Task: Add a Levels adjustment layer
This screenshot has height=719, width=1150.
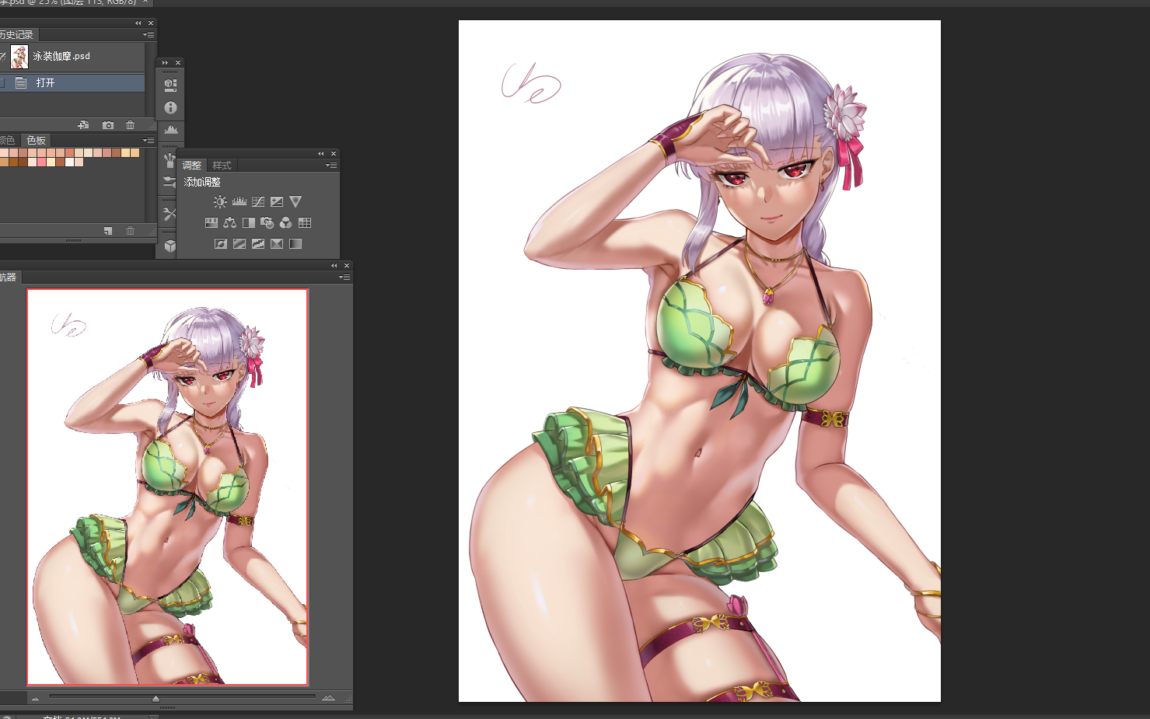Action: pos(239,201)
